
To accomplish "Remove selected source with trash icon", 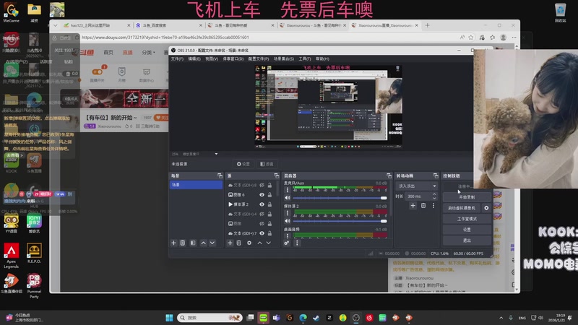I will (x=239, y=243).
